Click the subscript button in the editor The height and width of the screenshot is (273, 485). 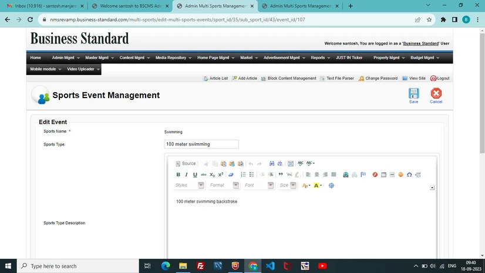(212, 174)
